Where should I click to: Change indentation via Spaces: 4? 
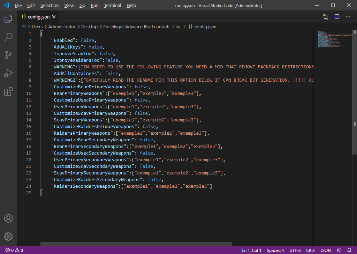click(275, 251)
